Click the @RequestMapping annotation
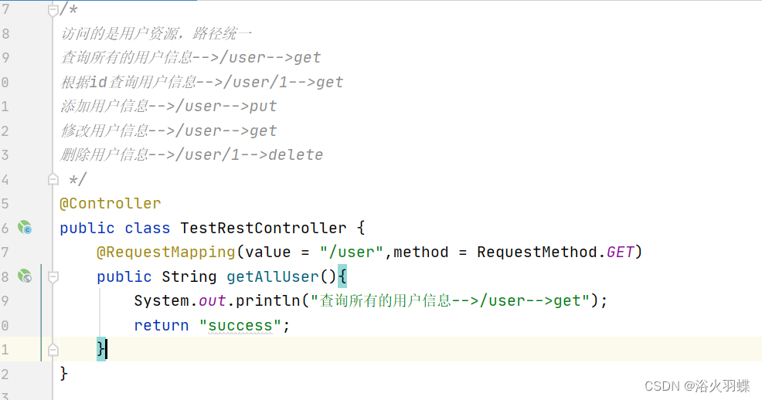This screenshot has width=762, height=400. click(165, 253)
